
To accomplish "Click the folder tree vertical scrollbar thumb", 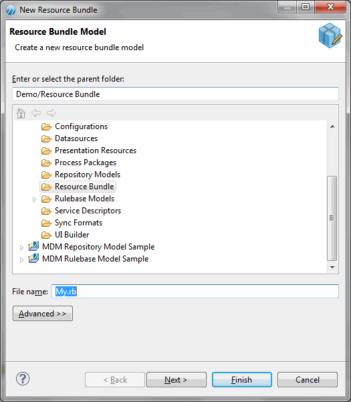I will 332,218.
